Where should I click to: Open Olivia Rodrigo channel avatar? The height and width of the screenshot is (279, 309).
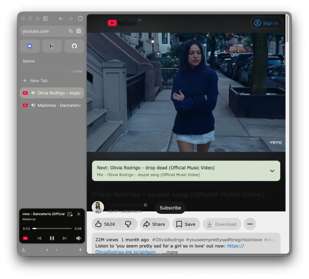98,207
